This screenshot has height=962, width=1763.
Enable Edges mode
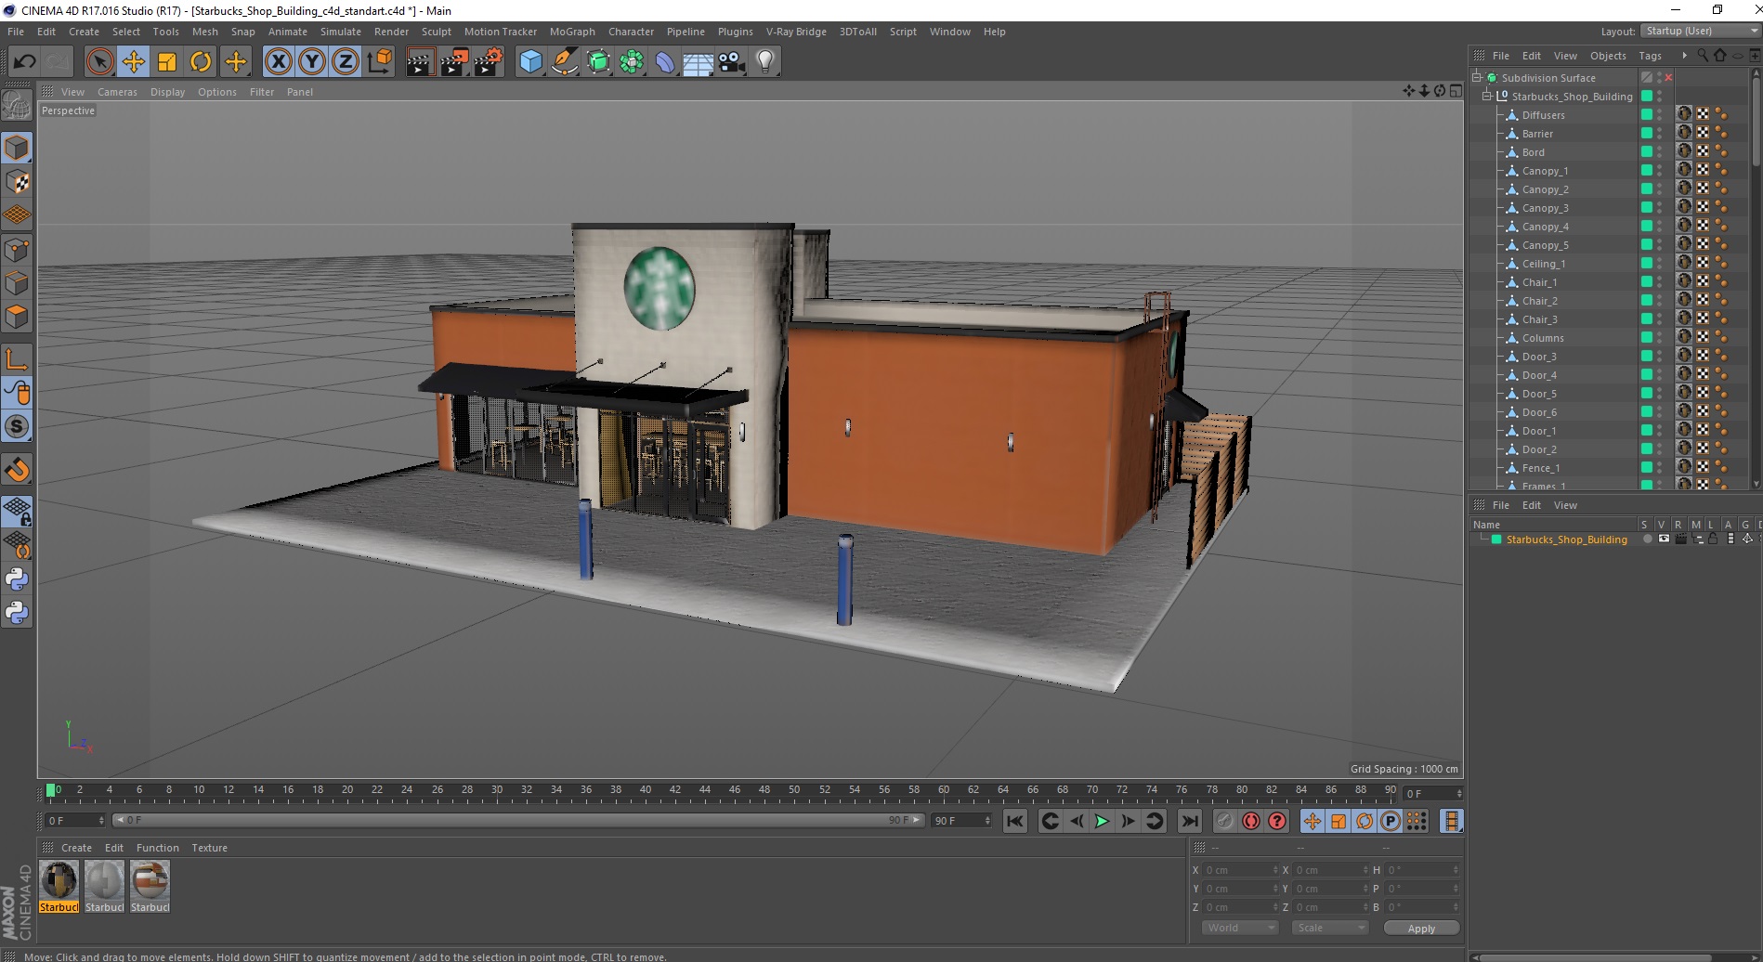[x=17, y=282]
